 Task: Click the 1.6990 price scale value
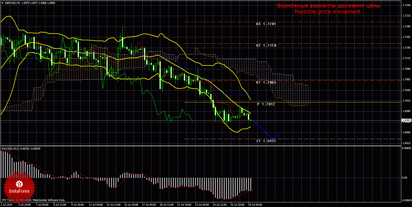(406, 112)
